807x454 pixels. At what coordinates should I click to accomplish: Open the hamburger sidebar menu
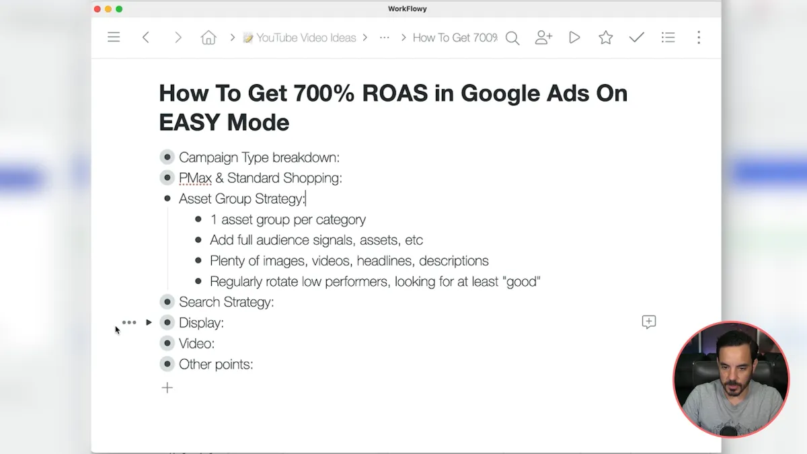[x=114, y=38]
